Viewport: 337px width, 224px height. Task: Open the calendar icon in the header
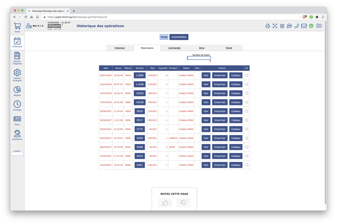tap(282, 26)
